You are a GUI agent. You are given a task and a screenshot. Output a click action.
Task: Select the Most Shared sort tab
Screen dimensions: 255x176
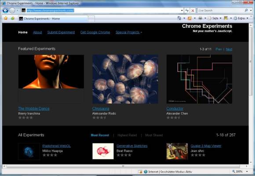click(154, 135)
